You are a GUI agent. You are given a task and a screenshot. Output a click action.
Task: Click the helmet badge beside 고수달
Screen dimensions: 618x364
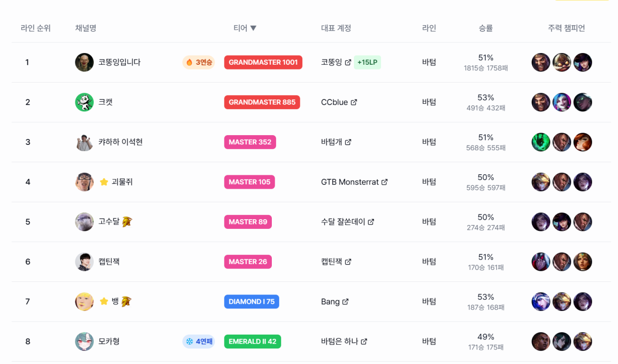127,222
